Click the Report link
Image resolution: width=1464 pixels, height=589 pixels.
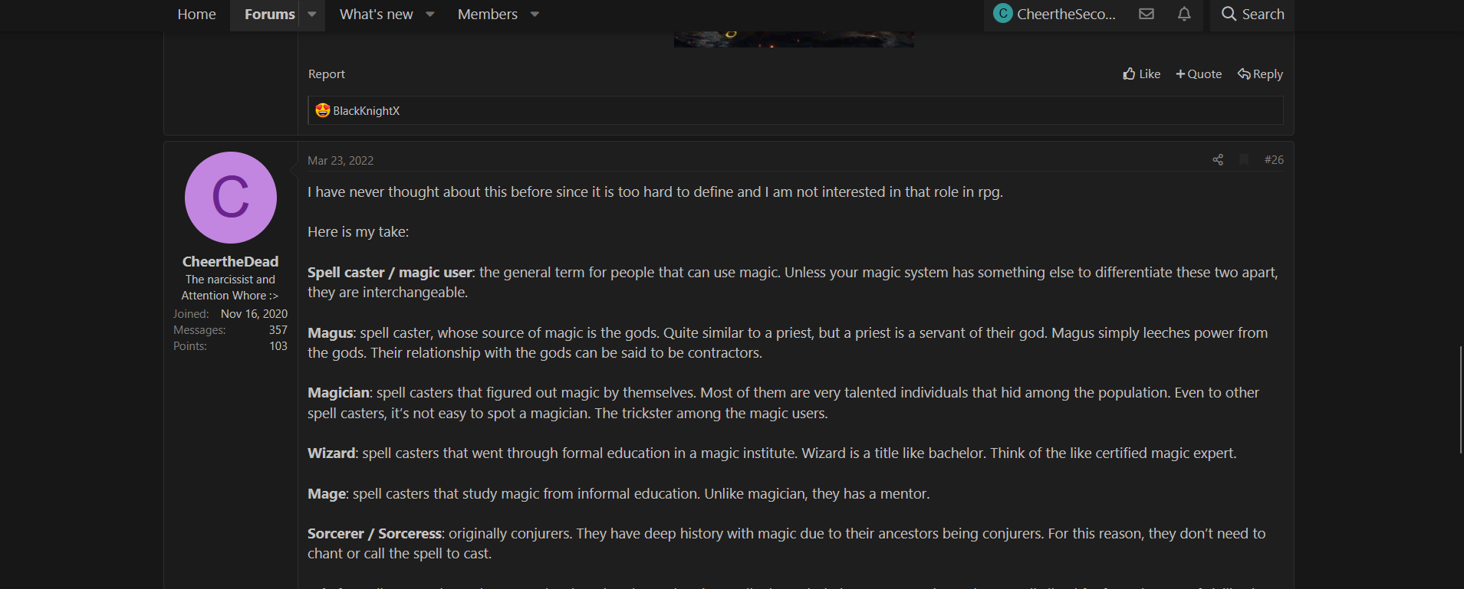pyautogui.click(x=327, y=74)
